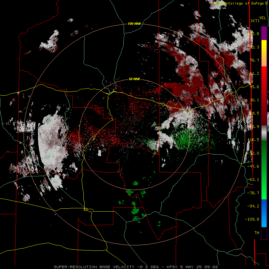269x269 pixels.
Task: Click the 61.2 legend value
Action: click(254, 74)
